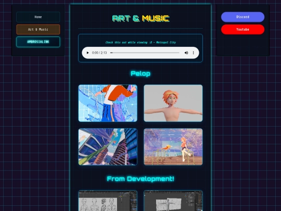Viewport: 281px width, 211px height.
Task: Go to the Home page
Action: click(38, 17)
